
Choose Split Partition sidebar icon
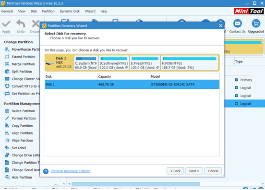pyautogui.click(x=7, y=71)
